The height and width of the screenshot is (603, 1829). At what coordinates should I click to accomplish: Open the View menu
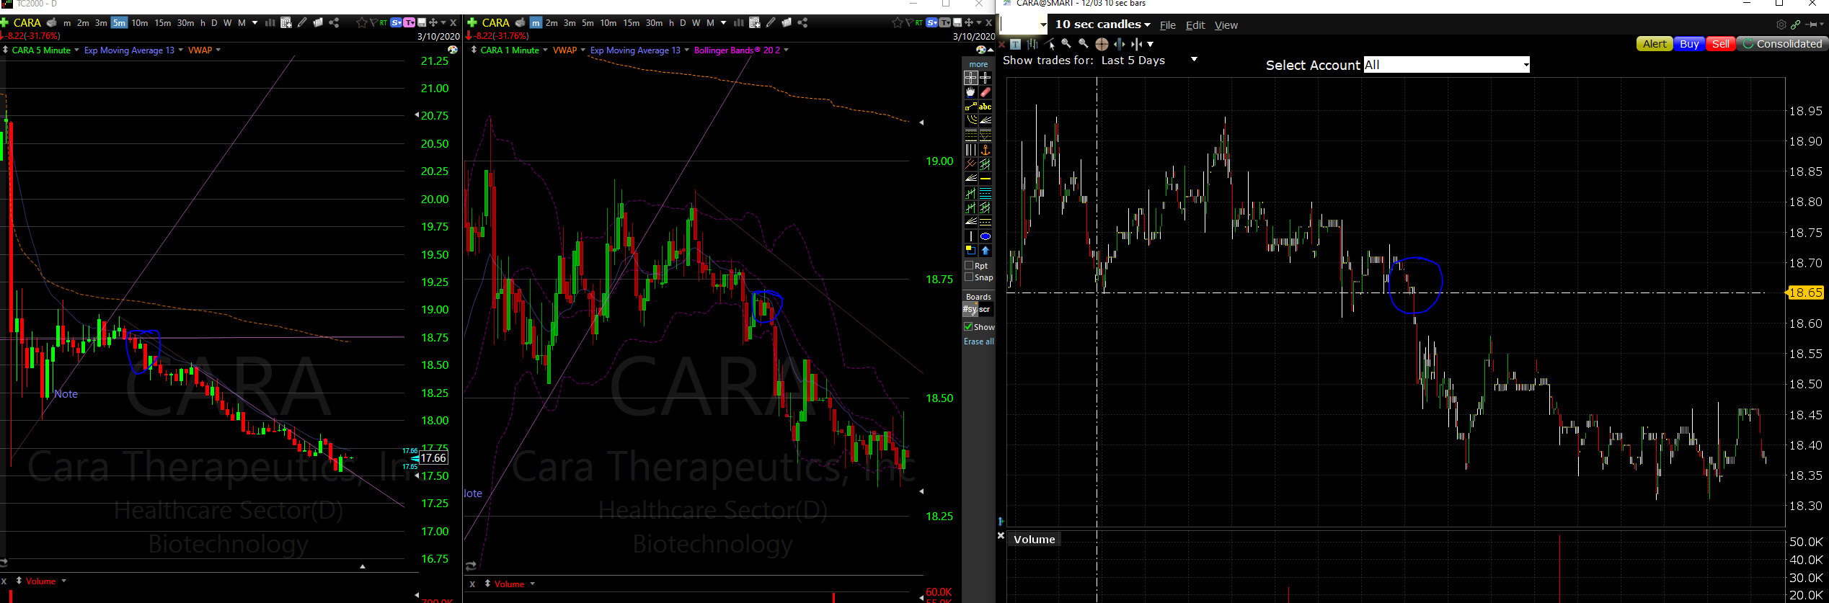tap(1226, 25)
